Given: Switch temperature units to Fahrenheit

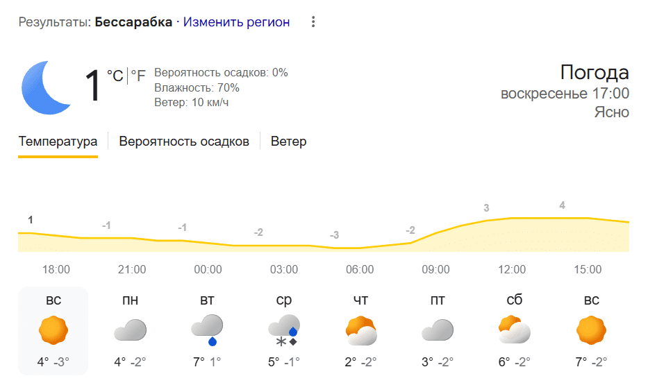Looking at the screenshot, I should click(x=138, y=76).
